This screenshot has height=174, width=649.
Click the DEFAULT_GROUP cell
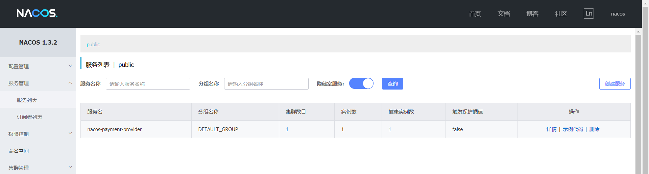coord(235,129)
